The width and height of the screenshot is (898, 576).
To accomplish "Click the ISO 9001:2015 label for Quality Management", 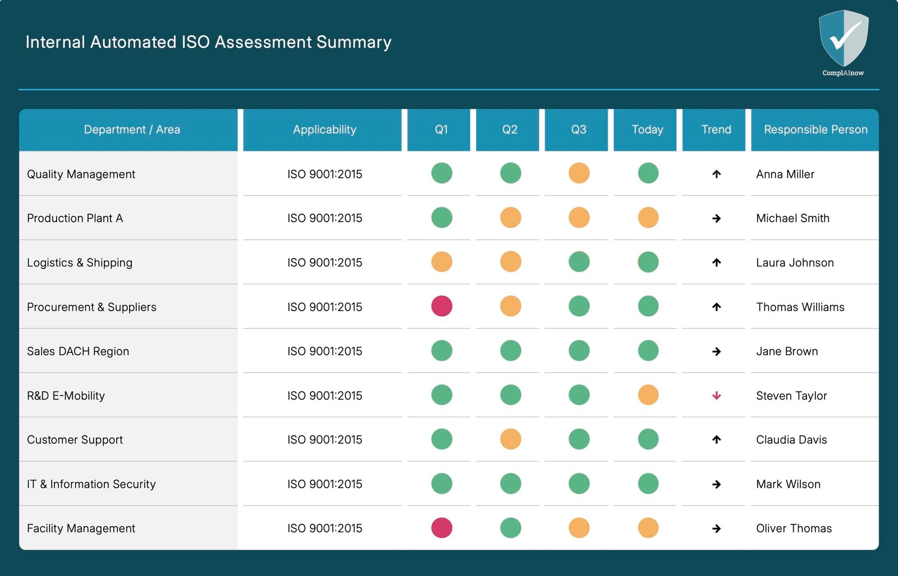I will (x=324, y=174).
